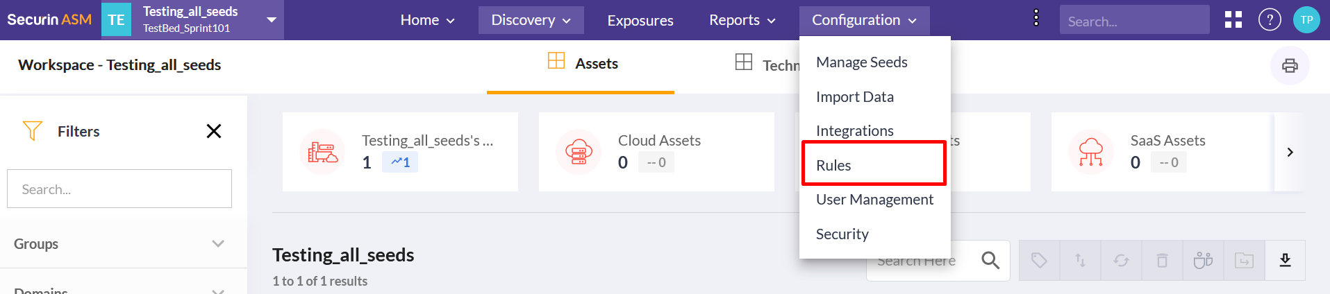Open the Exposures page
This screenshot has height=294, width=1330.
point(640,21)
